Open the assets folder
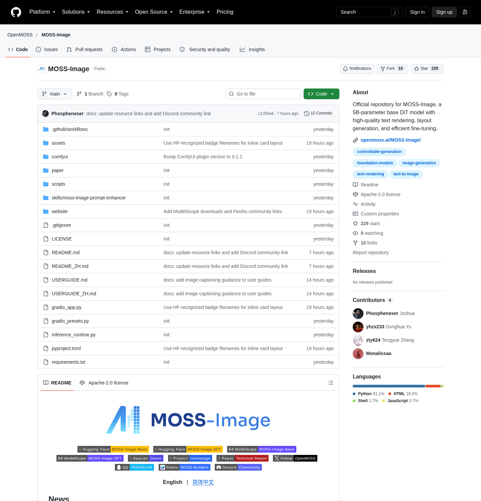The width and height of the screenshot is (481, 501). coord(58,143)
